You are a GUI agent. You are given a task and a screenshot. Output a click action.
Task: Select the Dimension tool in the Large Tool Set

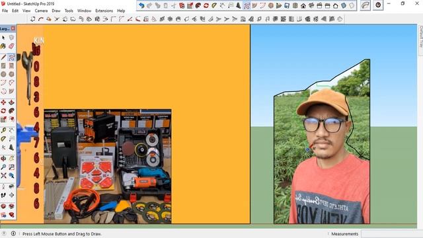tap(11, 130)
